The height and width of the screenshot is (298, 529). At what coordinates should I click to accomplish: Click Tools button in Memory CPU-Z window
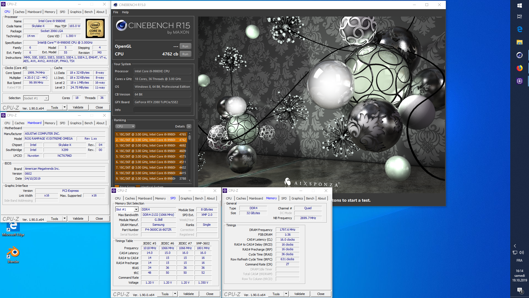(276, 294)
